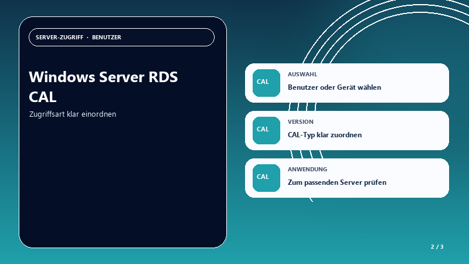Select the SERVER-ZUGRIFF · BENUTZER pill label
469x264 pixels.
(x=121, y=38)
